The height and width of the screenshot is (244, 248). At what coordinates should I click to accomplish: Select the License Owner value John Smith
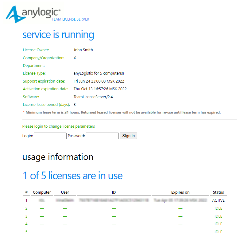point(83,50)
